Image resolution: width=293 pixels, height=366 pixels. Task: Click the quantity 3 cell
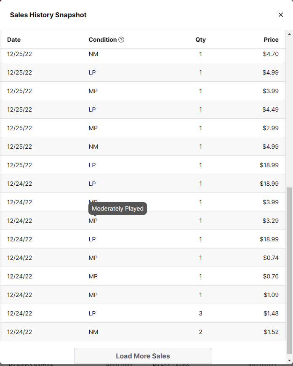[x=200, y=313]
